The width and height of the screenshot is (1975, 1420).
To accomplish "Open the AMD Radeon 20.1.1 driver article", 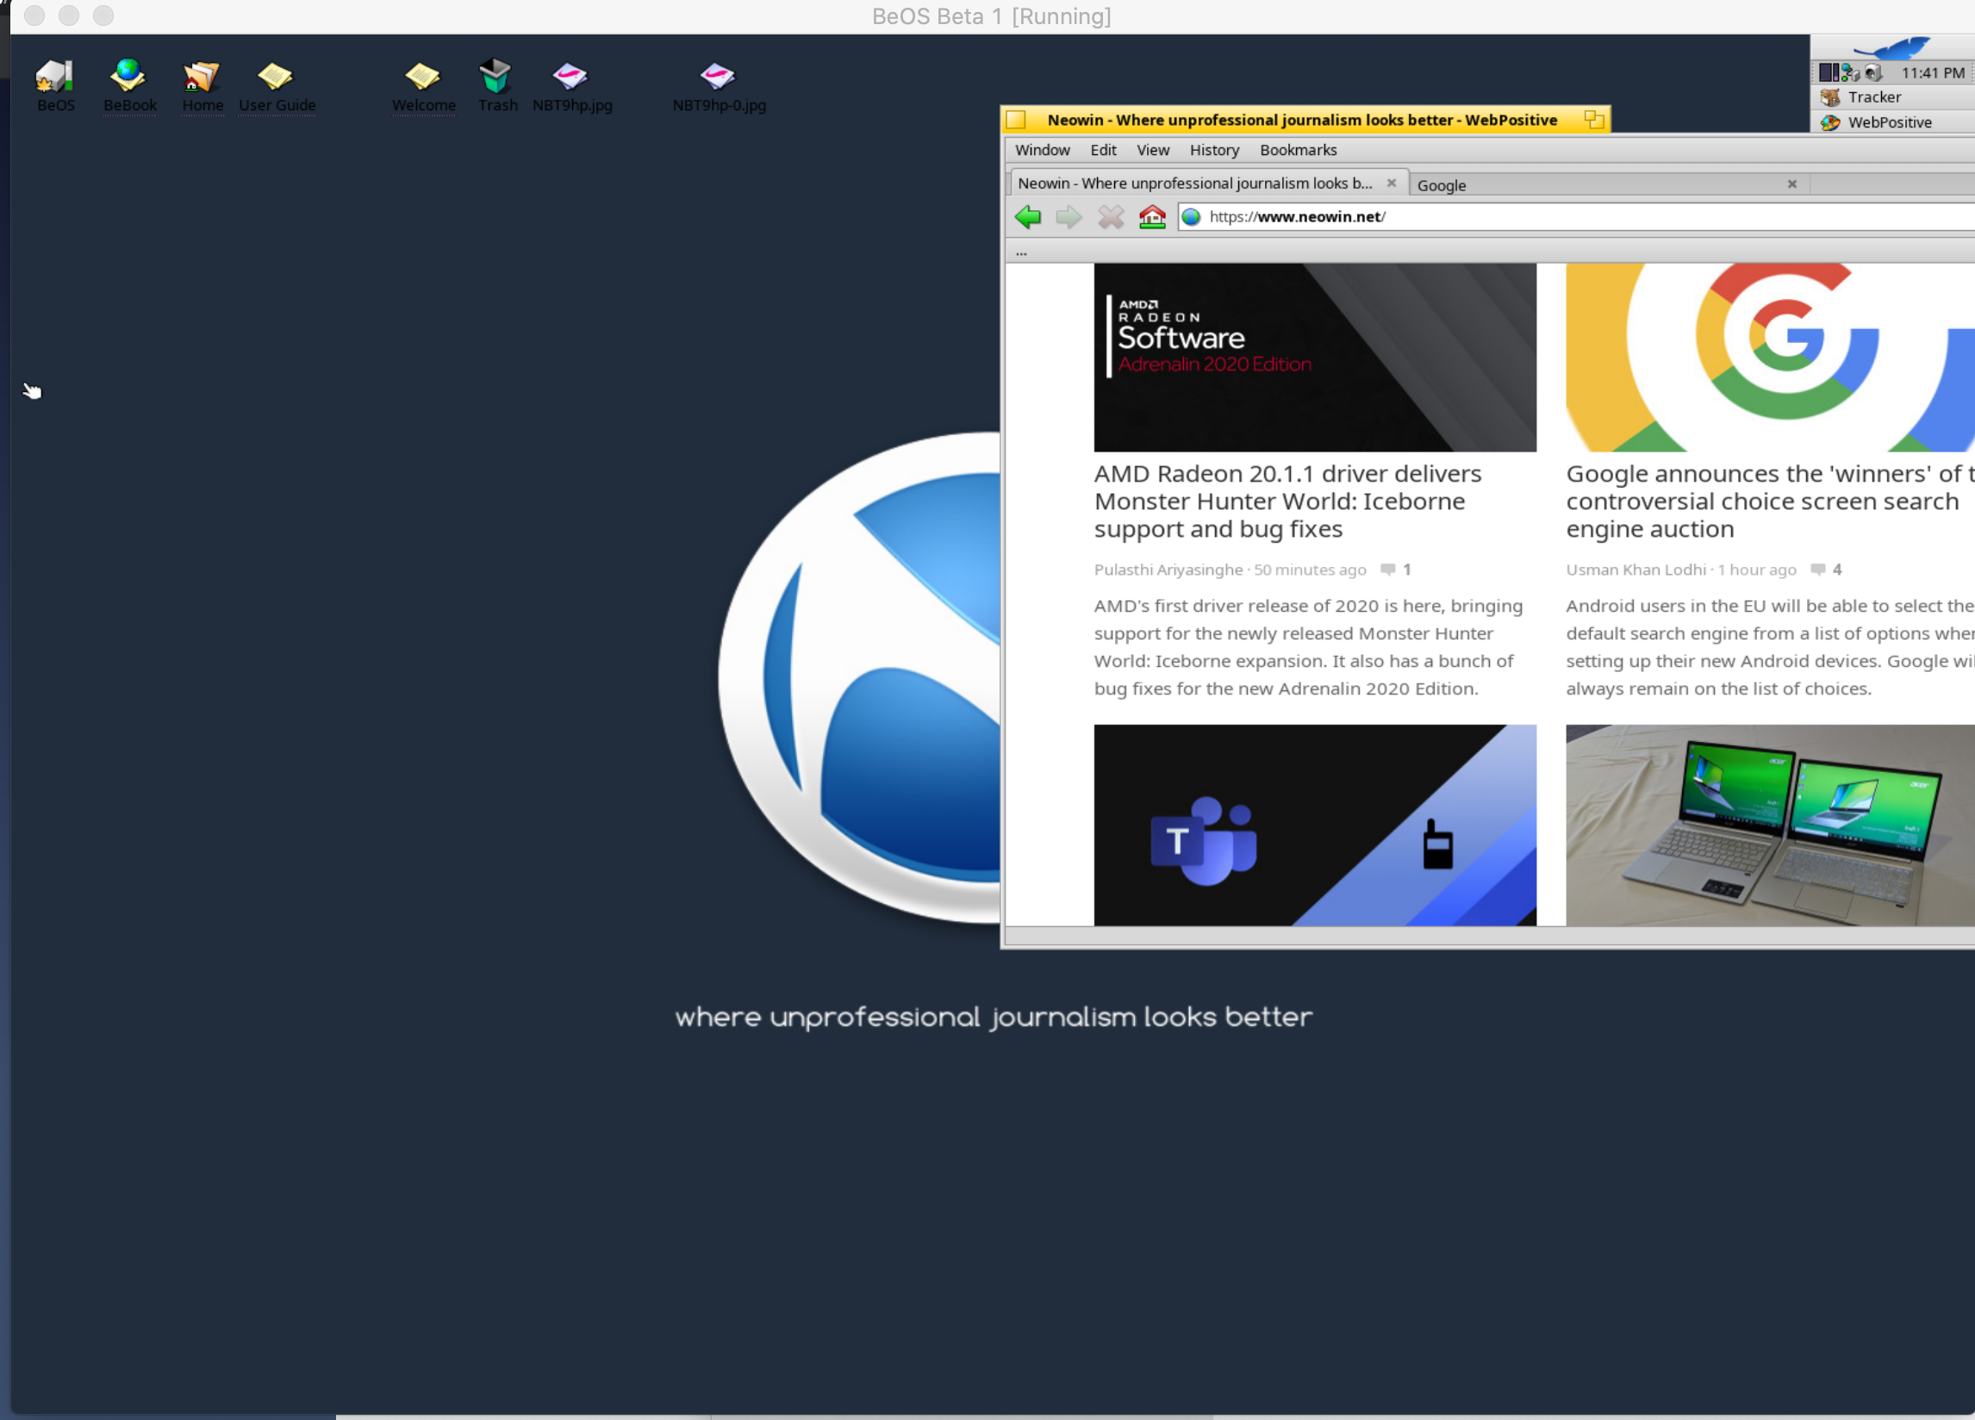I will (1287, 501).
